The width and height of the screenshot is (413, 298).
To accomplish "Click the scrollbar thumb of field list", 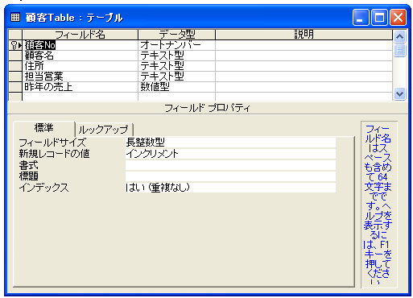I will 399,50.
